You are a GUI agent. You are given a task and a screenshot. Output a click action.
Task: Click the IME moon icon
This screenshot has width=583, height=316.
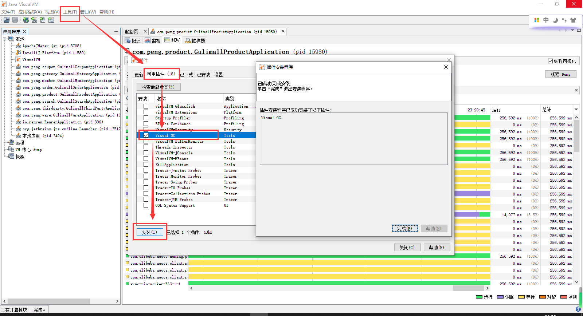555,20
